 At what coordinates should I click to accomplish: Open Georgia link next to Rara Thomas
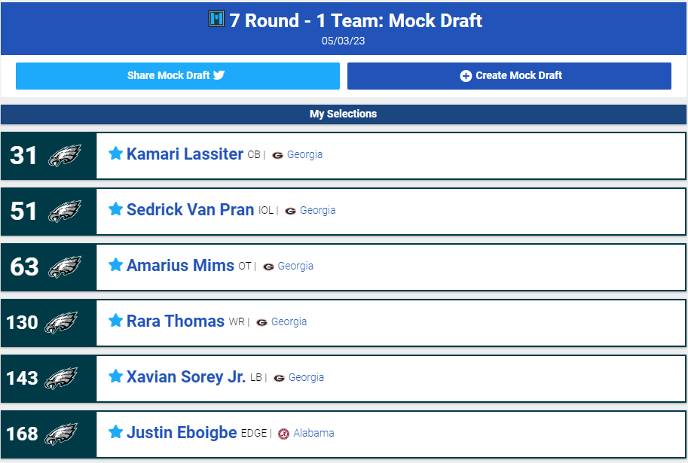coord(289,321)
